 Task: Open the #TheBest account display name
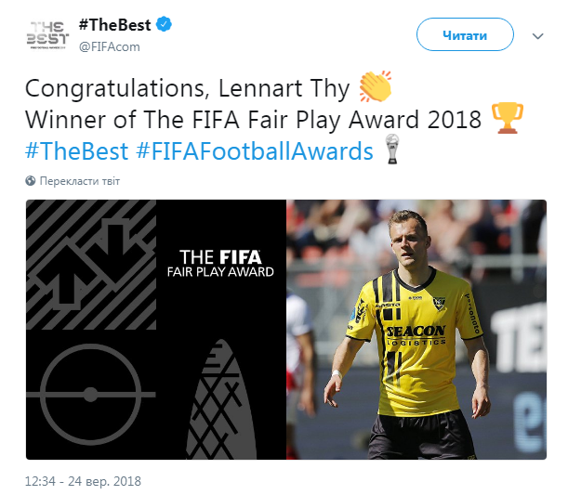pyautogui.click(x=113, y=26)
